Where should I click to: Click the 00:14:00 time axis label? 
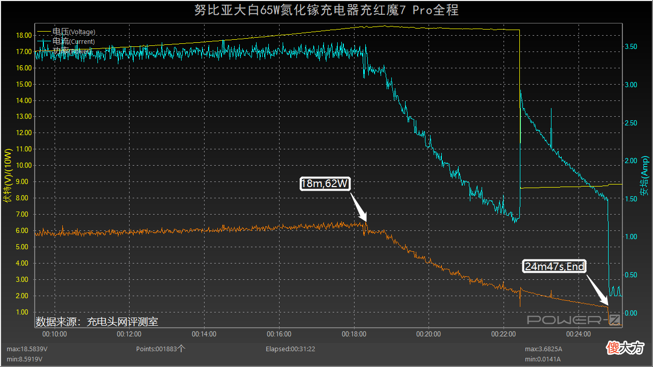[x=204, y=334]
